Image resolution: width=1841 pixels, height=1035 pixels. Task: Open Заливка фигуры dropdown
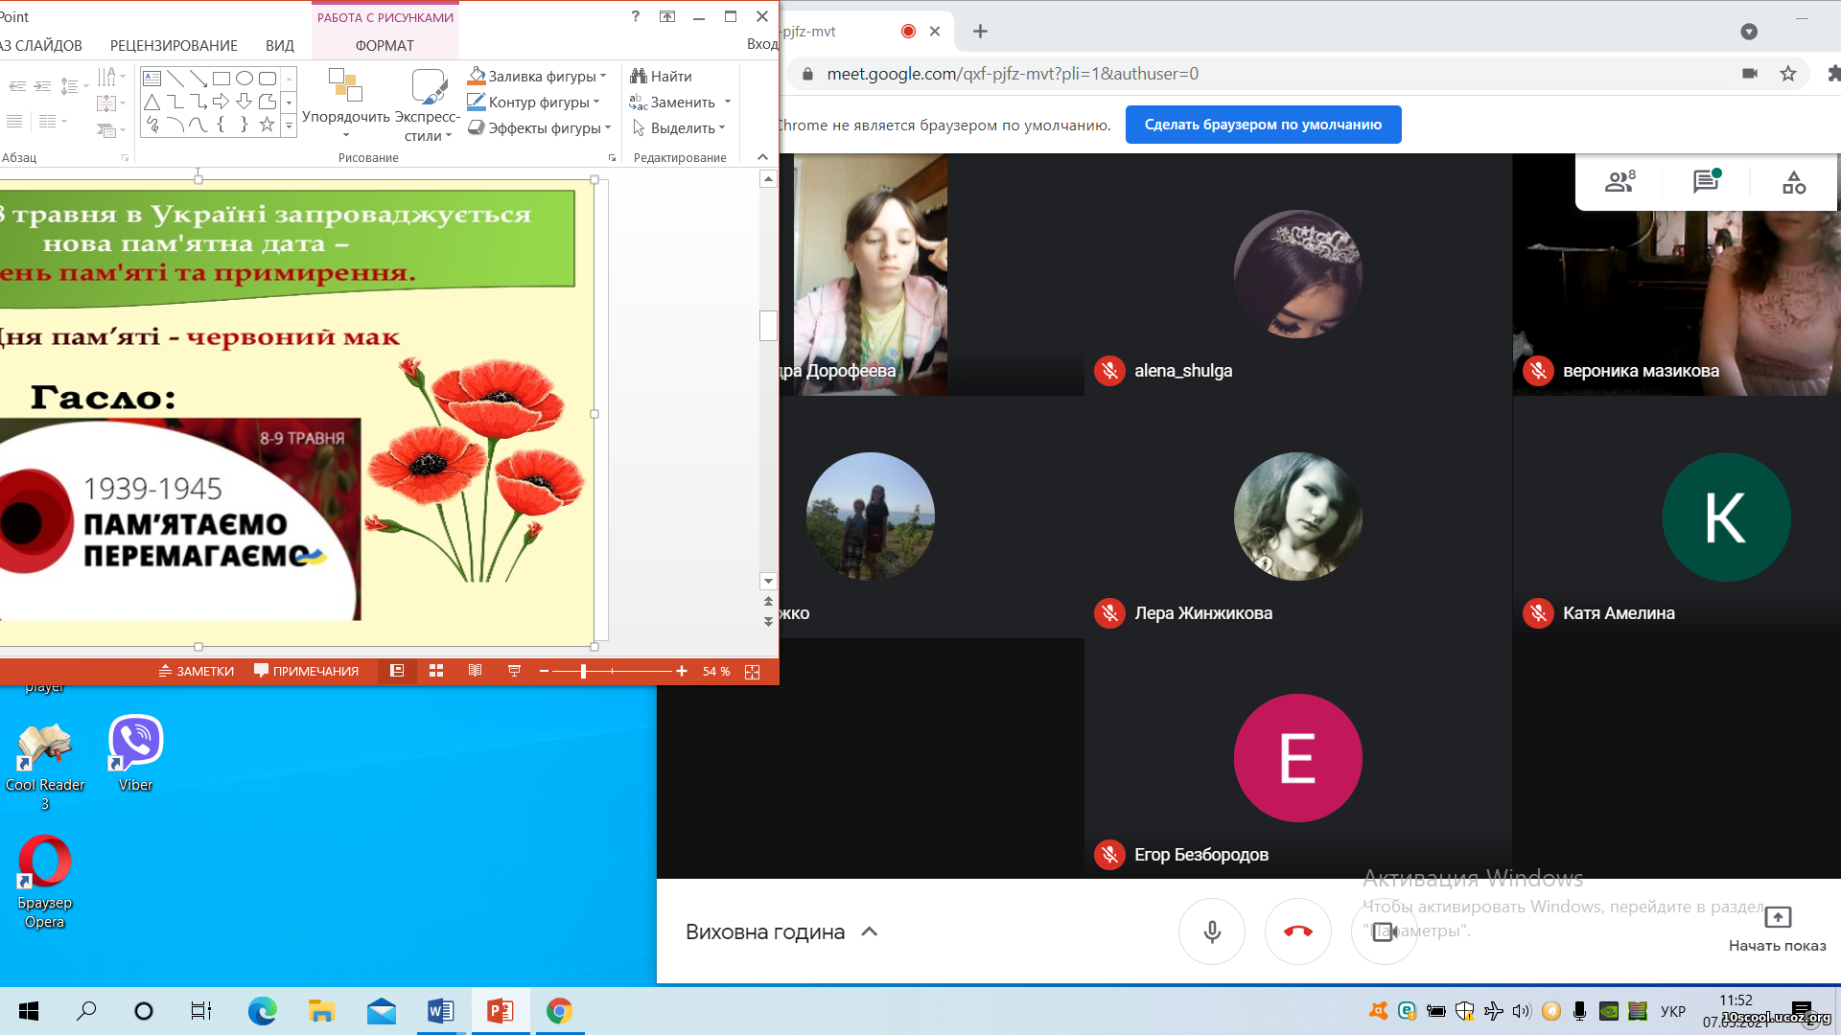point(537,76)
